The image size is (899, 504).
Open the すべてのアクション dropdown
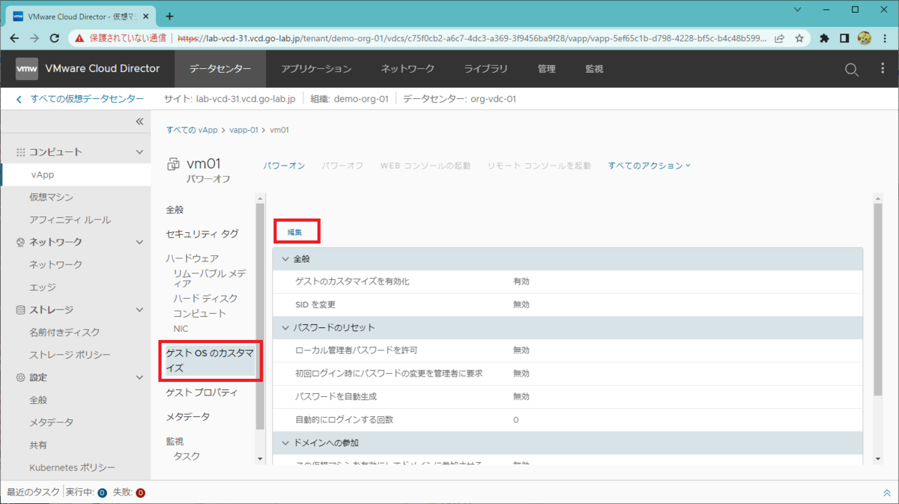(649, 166)
